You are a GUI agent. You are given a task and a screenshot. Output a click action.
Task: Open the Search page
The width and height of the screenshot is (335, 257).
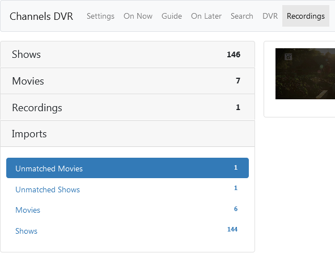tap(242, 16)
